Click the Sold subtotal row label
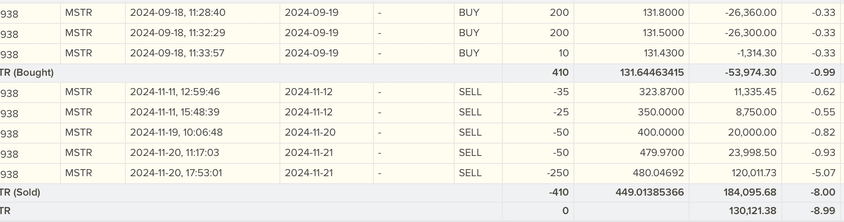 21,192
